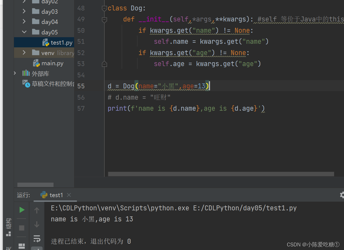Screen dimensions: 344x250
Task: Collapse the day05 folder chevron
Action: click(24, 32)
